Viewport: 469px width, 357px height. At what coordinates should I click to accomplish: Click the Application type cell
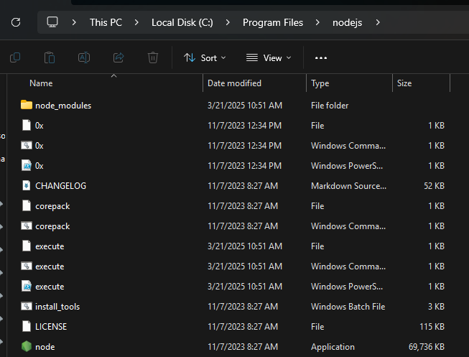333,346
